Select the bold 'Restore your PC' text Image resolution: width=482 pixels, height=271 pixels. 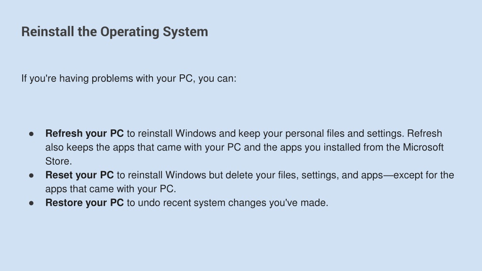85,203
